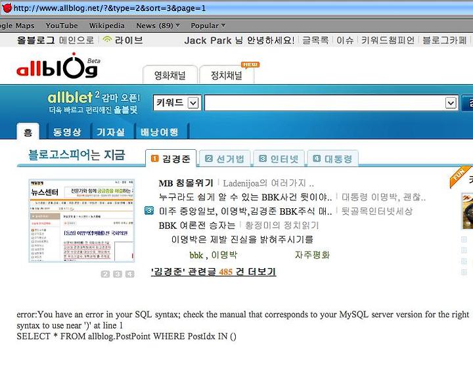Select thumbnail pager button 4
The width and height of the screenshot is (473, 383).
[x=129, y=274]
